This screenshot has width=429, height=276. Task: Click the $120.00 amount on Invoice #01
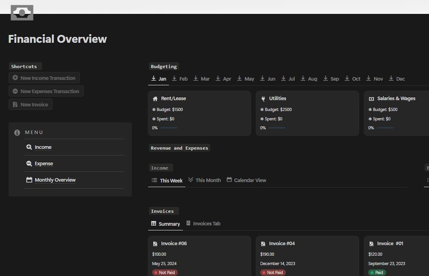(375, 254)
